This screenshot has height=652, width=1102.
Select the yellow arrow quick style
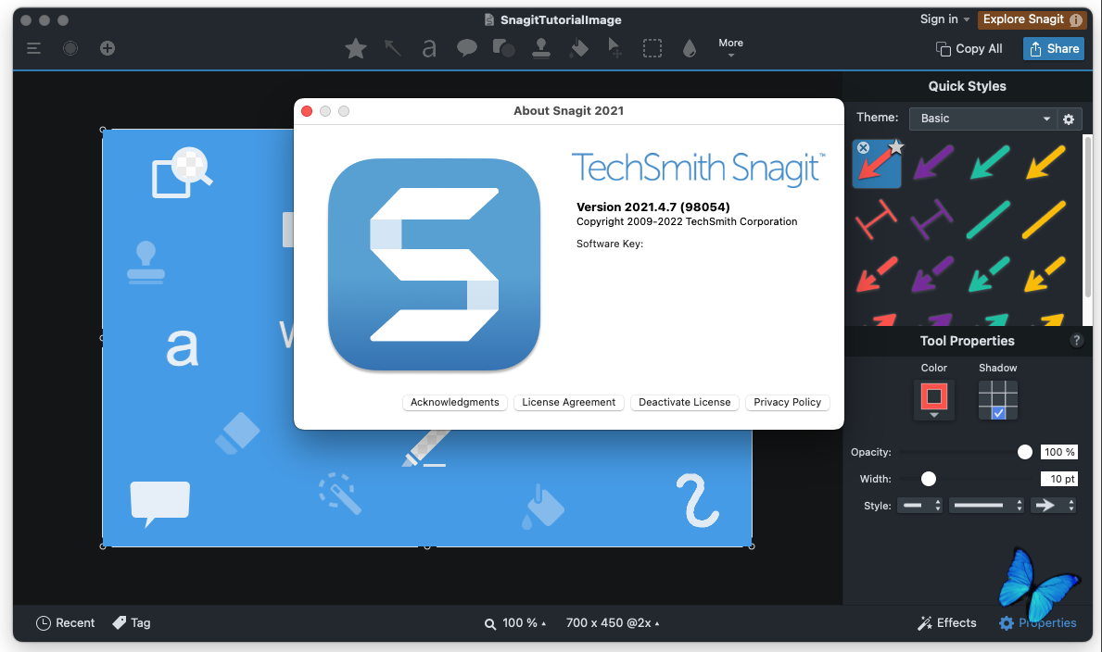pos(1045,162)
